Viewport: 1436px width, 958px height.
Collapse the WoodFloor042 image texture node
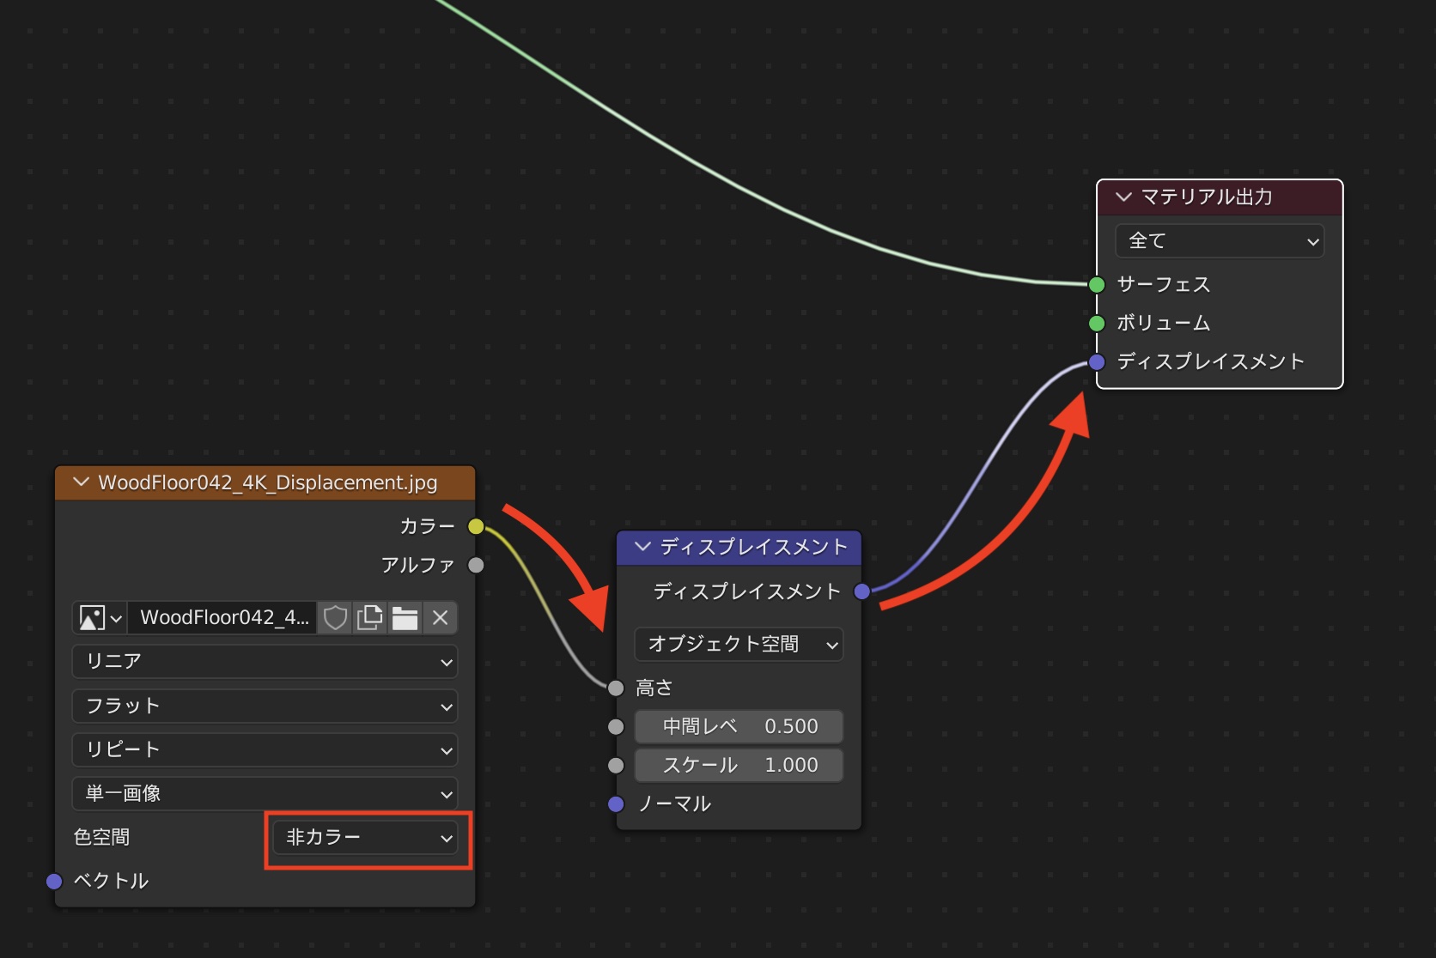82,482
